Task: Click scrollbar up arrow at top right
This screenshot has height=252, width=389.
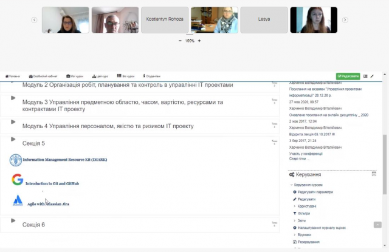Action: pyautogui.click(x=385, y=74)
